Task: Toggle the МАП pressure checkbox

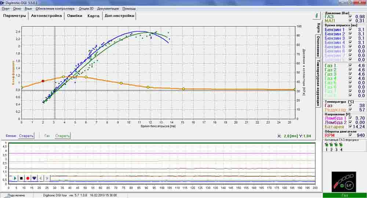Action: point(351,21)
